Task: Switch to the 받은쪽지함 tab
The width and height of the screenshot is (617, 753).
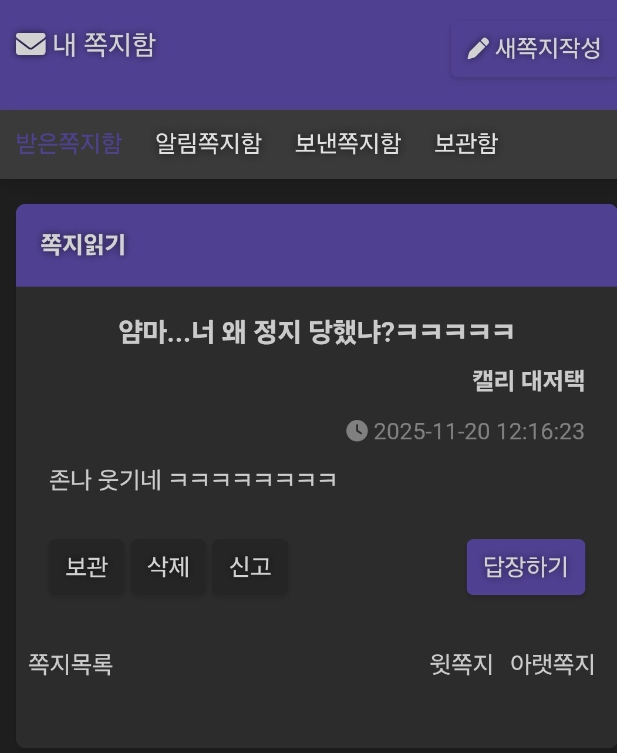Action: pos(69,143)
